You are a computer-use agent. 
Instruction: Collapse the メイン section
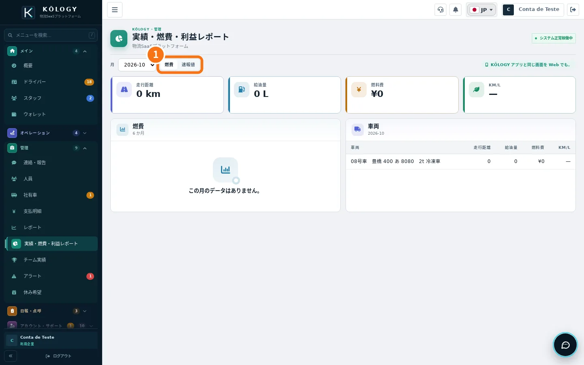(x=51, y=51)
